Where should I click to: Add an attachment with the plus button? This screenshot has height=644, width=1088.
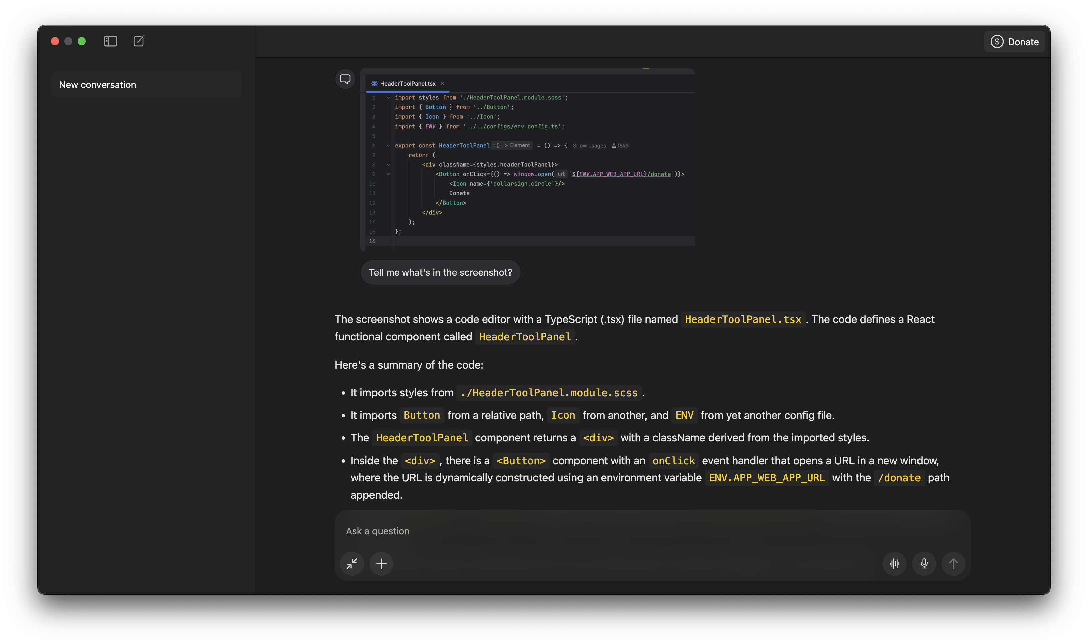click(x=381, y=563)
